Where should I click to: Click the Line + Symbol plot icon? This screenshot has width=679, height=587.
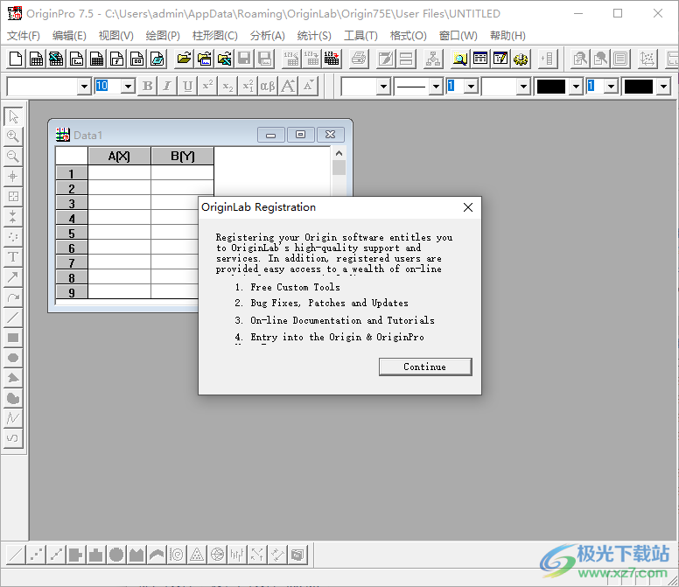point(56,555)
